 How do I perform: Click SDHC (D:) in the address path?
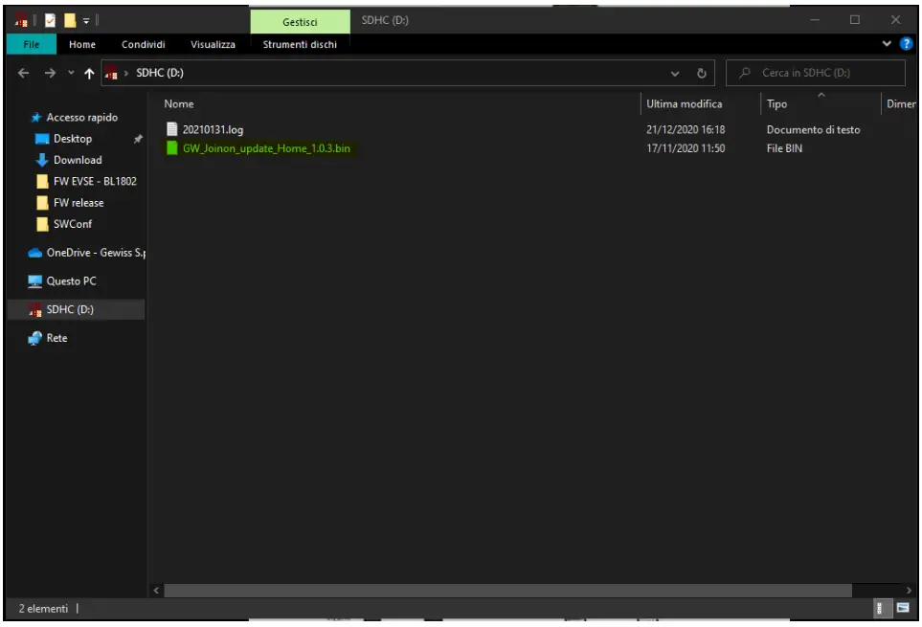coord(159,73)
